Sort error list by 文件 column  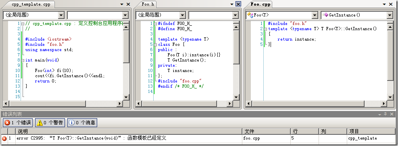point(266,132)
